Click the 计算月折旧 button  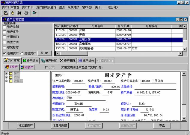click(59, 125)
